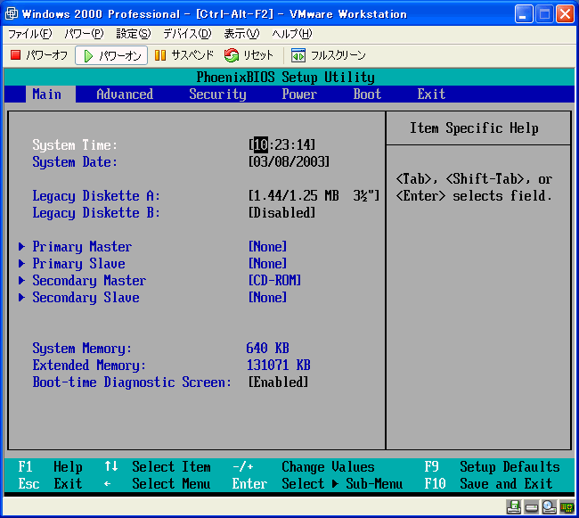Viewport: 579px width, 518px height.
Task: Click the hard disk status bar icon
Action: tap(532, 507)
